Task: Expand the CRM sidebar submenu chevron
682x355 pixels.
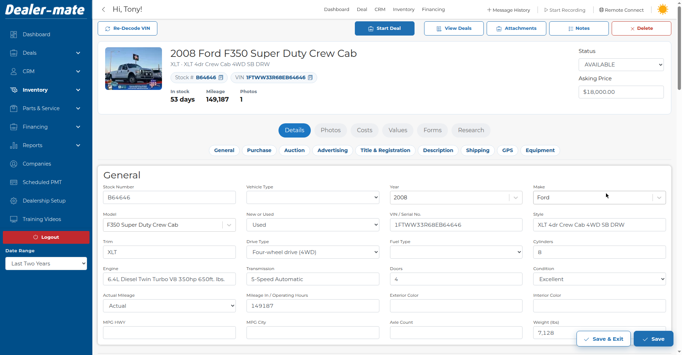Action: pyautogui.click(x=78, y=71)
